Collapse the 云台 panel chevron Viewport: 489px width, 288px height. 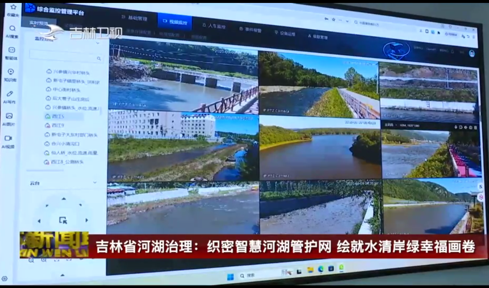tap(95, 183)
